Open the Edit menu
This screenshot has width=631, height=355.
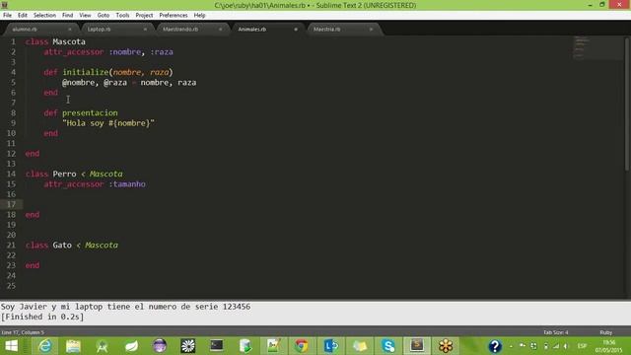click(x=23, y=16)
